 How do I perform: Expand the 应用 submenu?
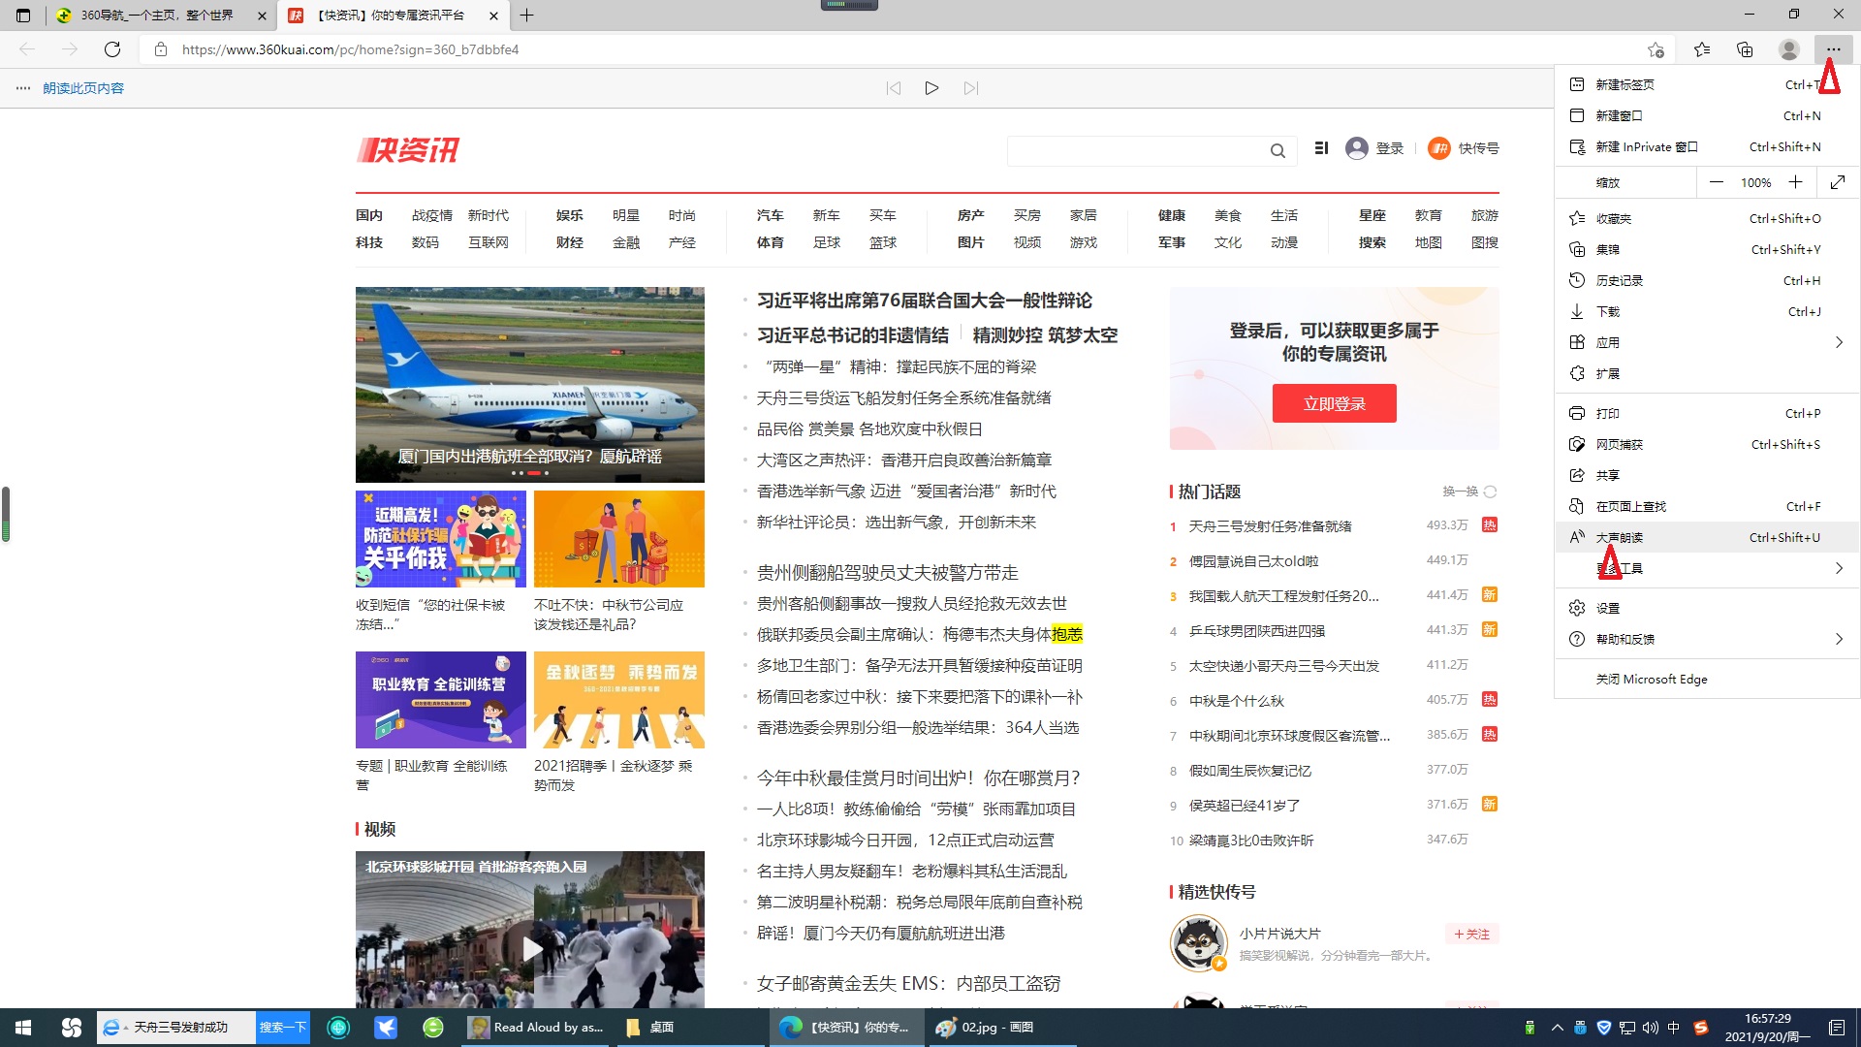pyautogui.click(x=1706, y=342)
